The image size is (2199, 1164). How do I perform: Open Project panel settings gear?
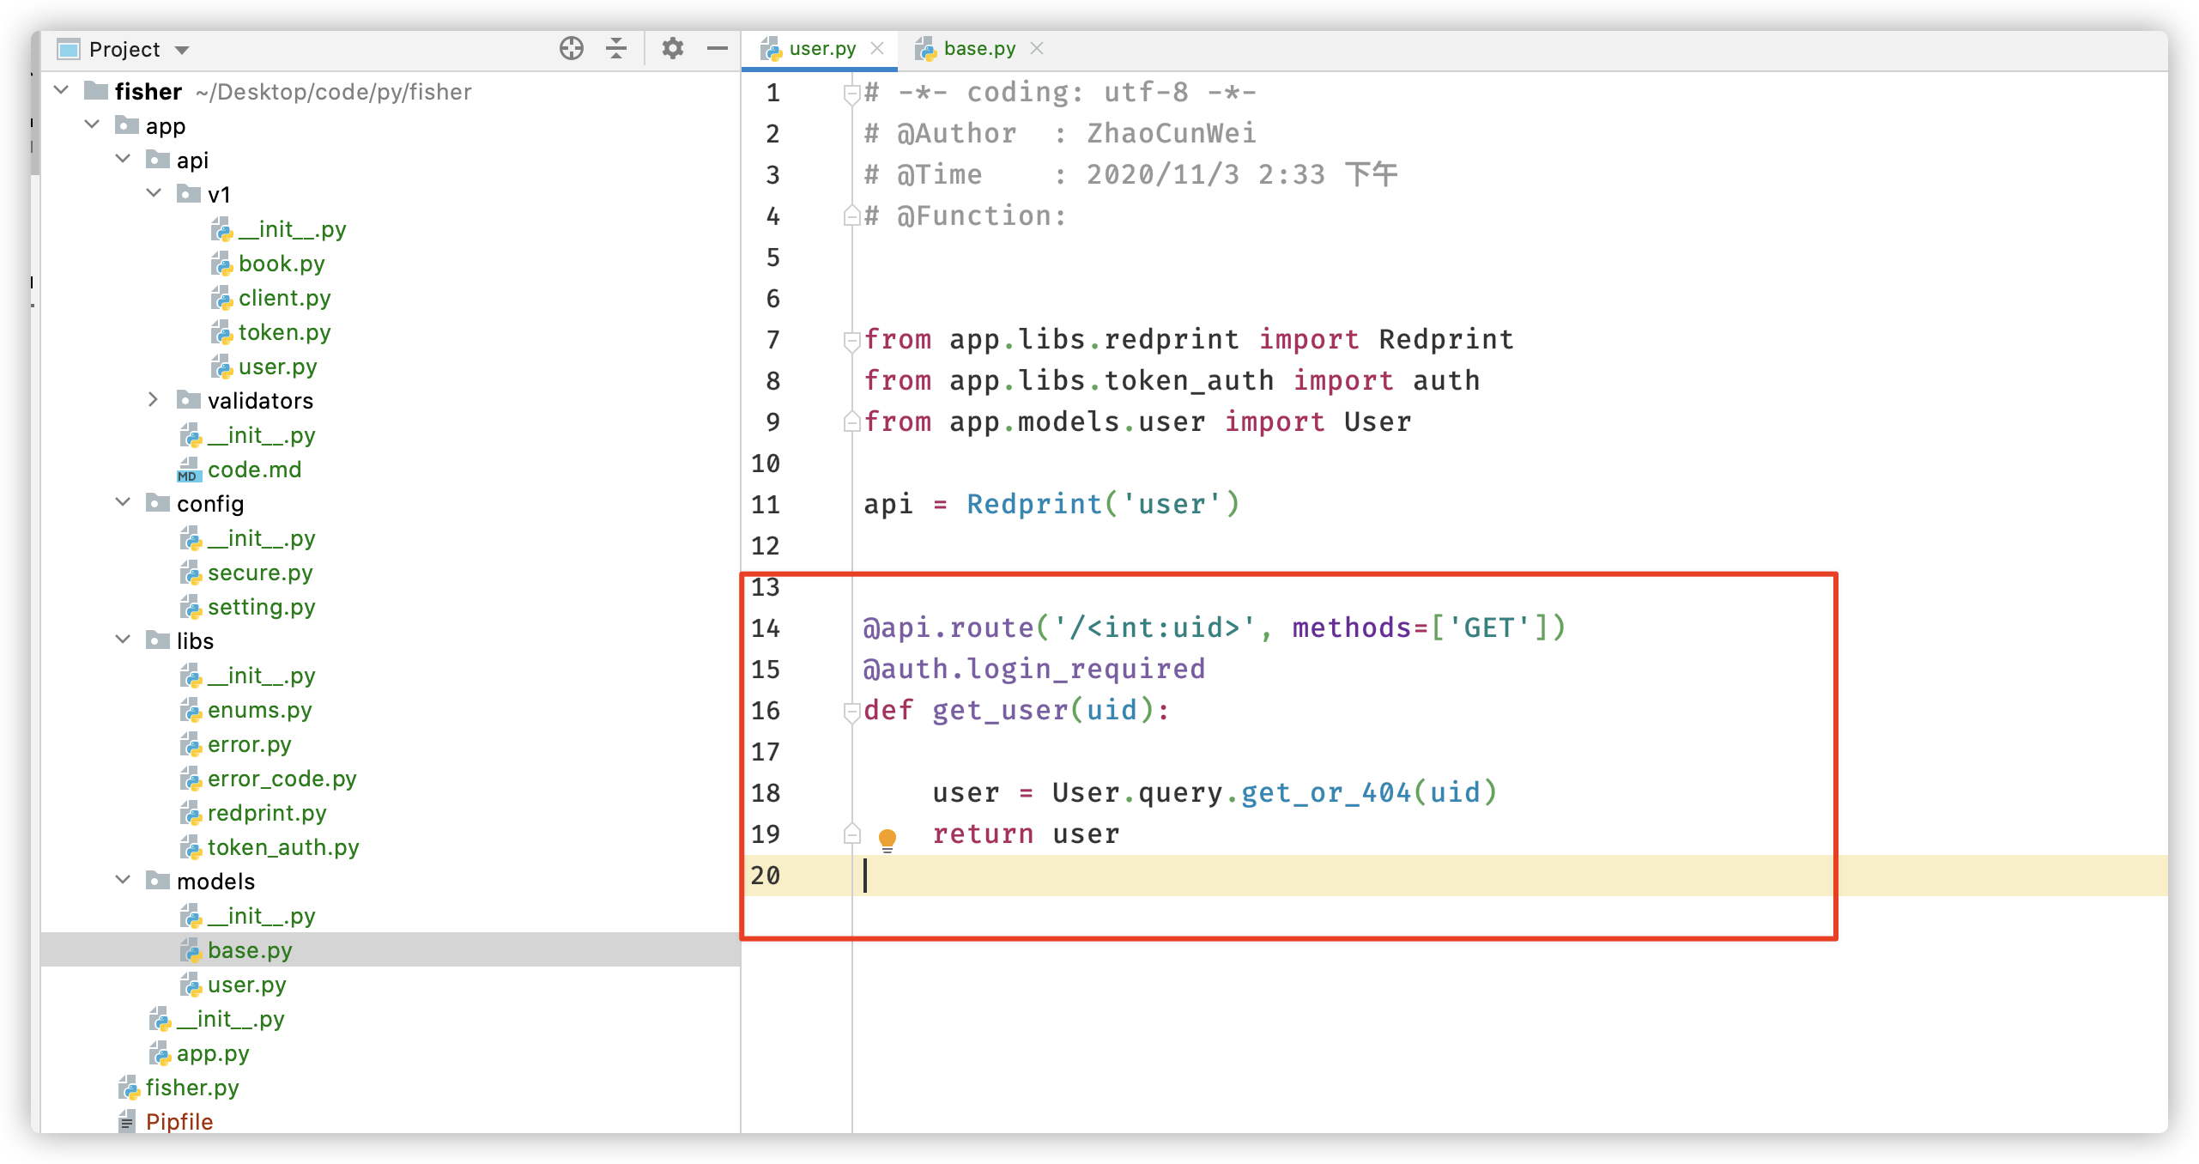point(672,49)
